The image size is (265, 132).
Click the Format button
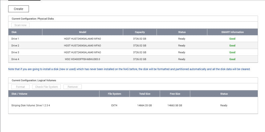[x=21, y=87]
